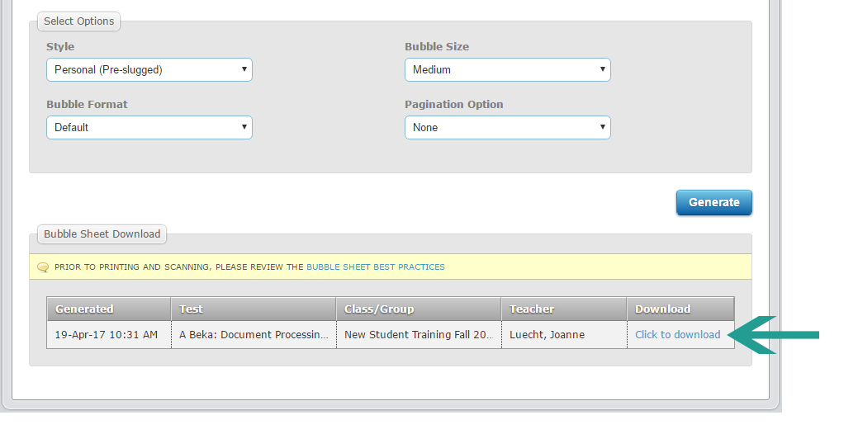Open the Style dropdown
Screen dimensions: 858x434
tap(149, 70)
